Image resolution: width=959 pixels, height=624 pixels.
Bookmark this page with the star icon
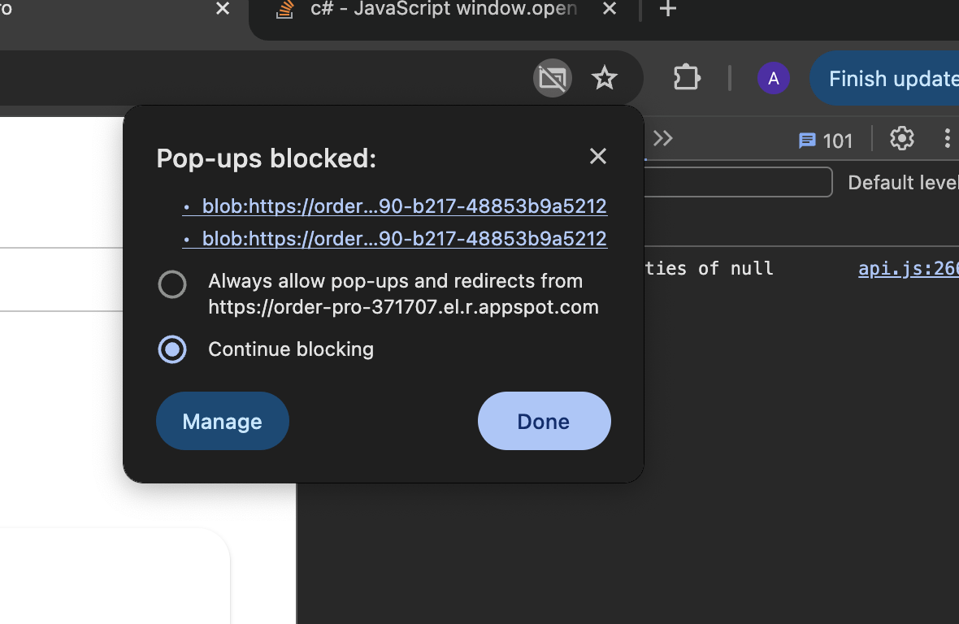tap(604, 78)
